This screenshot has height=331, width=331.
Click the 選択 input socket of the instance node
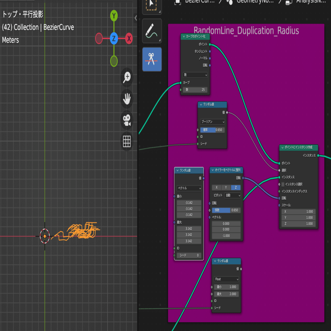(279, 170)
